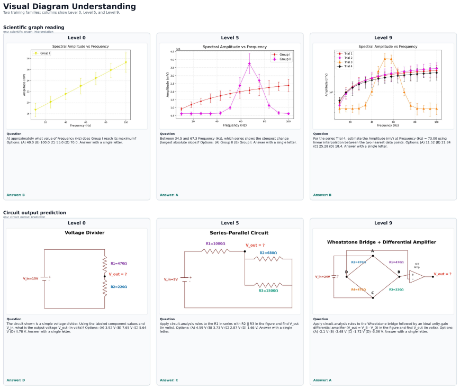Viewport: 460px width, 389px height.
Task: Open the Series-Parallel Circuit diagram
Action: [x=230, y=272]
